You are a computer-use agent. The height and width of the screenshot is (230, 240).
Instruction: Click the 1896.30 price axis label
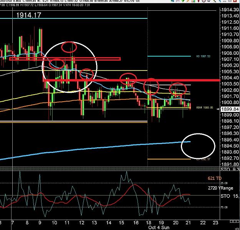pyautogui.click(x=230, y=133)
